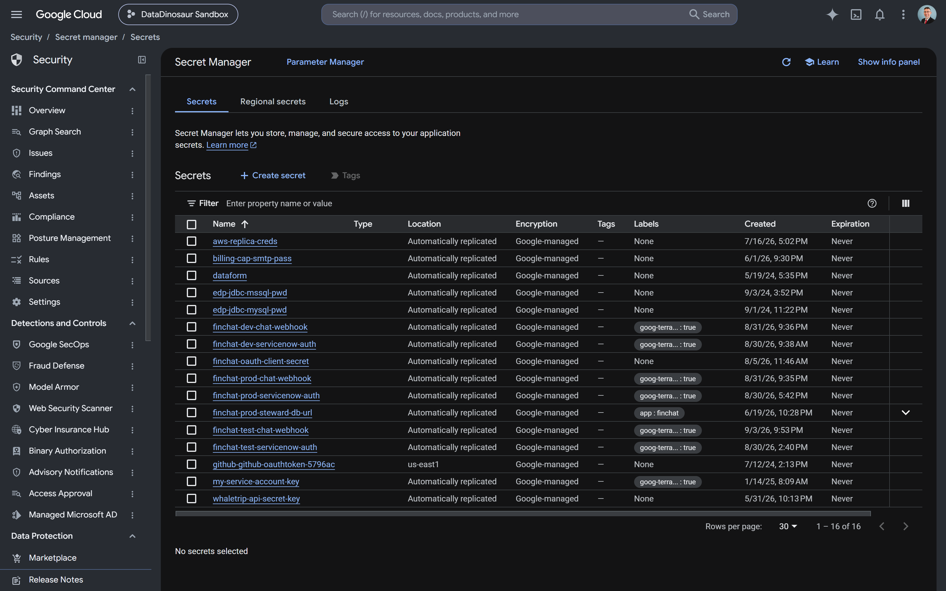Activate Cloud Shell terminal icon

[856, 14]
